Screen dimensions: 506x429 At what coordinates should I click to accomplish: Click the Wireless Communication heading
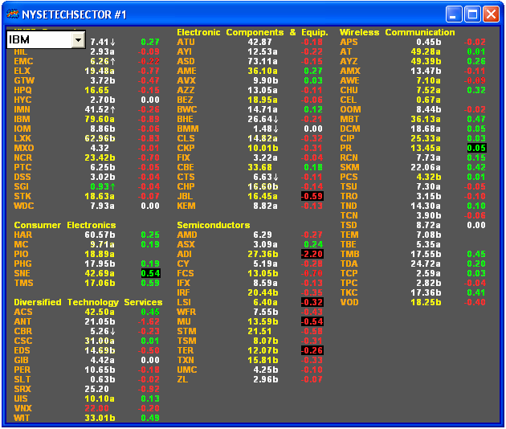coord(398,32)
